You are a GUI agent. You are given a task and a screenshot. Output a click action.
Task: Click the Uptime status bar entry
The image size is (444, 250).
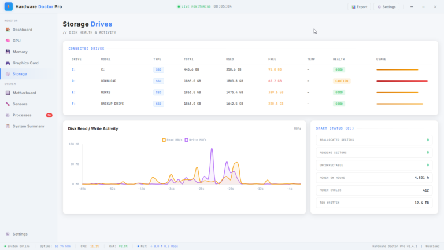[x=55, y=247]
